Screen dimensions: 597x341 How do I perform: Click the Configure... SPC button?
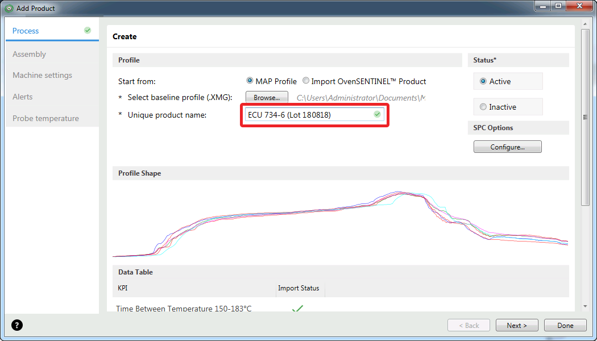(x=508, y=147)
